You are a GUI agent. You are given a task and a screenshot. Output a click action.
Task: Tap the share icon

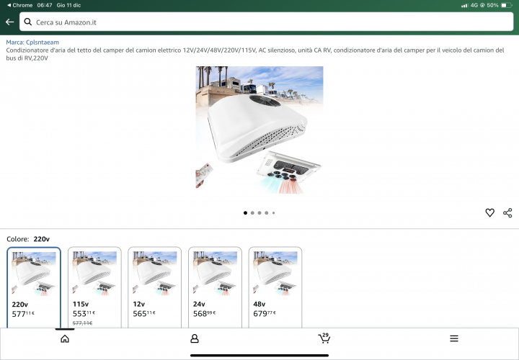coord(507,212)
